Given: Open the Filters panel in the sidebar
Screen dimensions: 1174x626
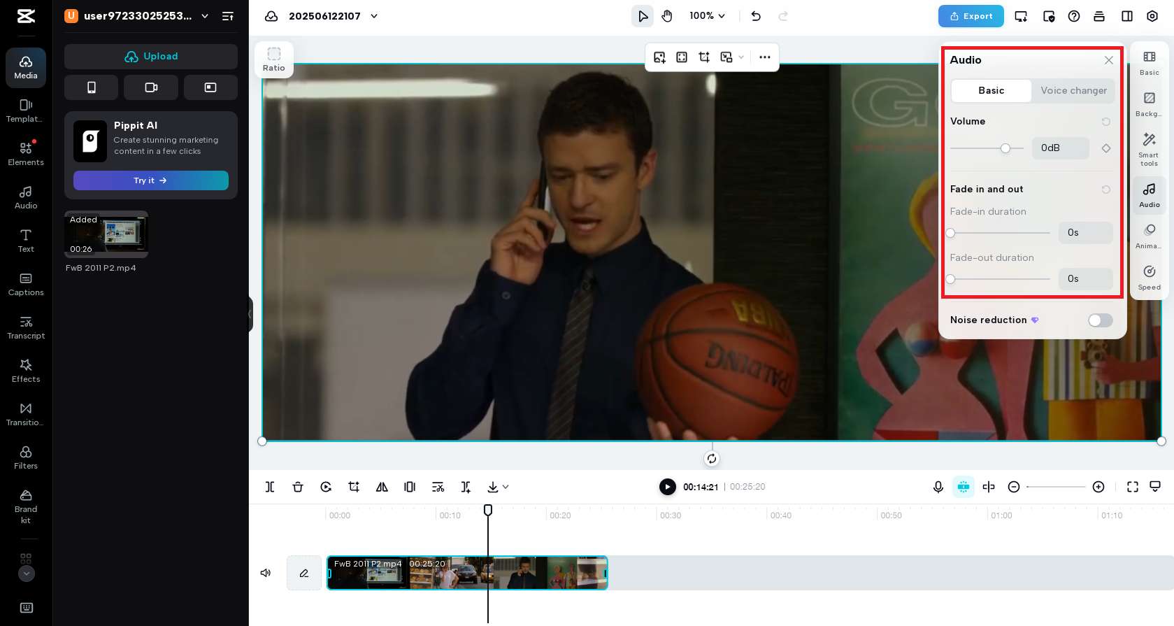Looking at the screenshot, I should click(26, 457).
